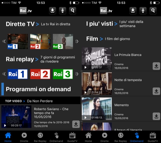Tap the search magnifier in right screen header
The image size is (161, 143).
tap(153, 11)
